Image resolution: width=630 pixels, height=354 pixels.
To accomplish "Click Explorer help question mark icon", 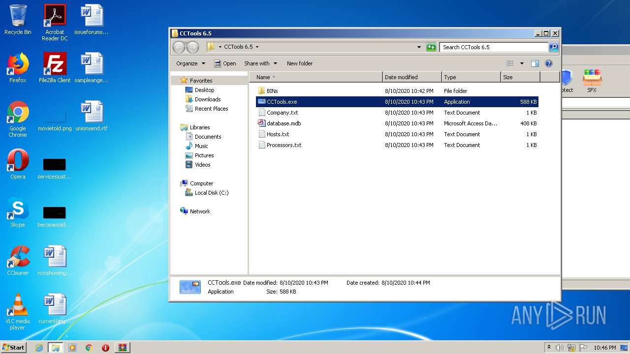I will click(549, 63).
